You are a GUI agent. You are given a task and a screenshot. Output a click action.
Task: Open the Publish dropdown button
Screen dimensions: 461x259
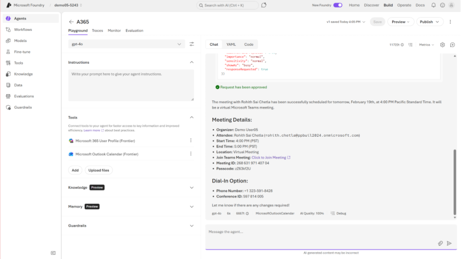(430, 22)
